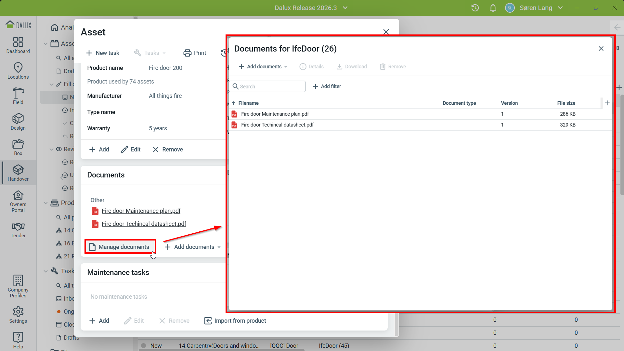This screenshot has width=624, height=351.
Task: Open the activity history clock icon
Action: (x=475, y=8)
